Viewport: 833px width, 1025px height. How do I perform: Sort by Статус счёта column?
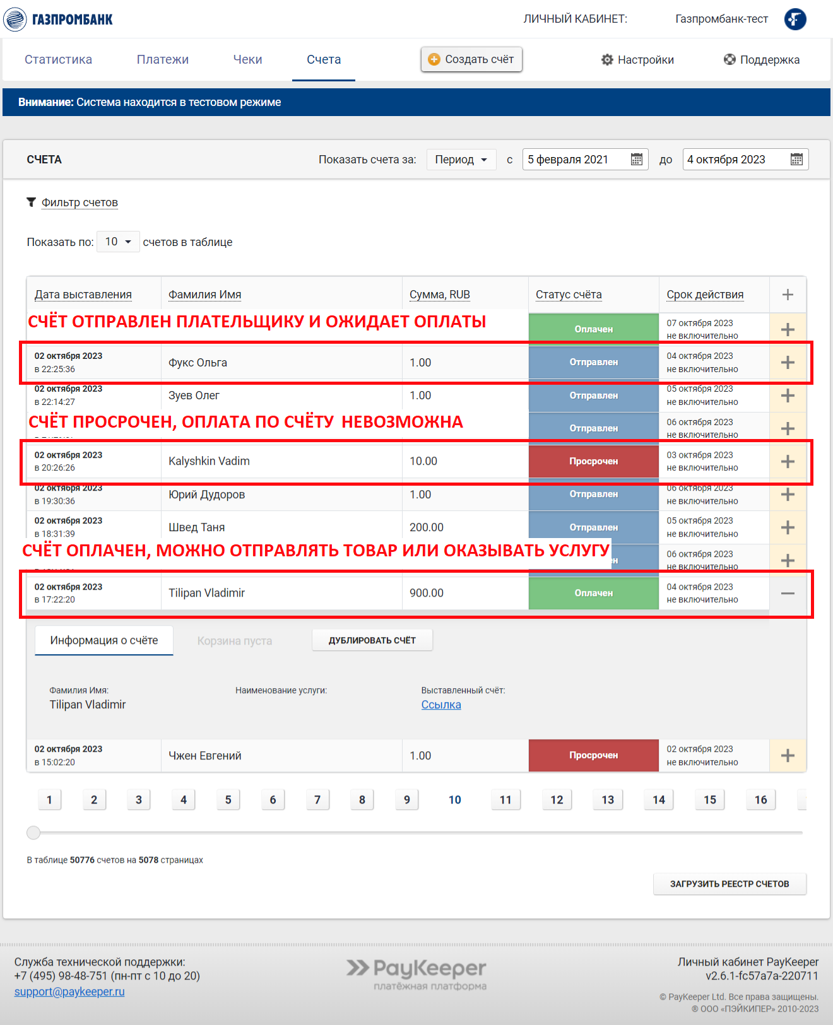569,295
